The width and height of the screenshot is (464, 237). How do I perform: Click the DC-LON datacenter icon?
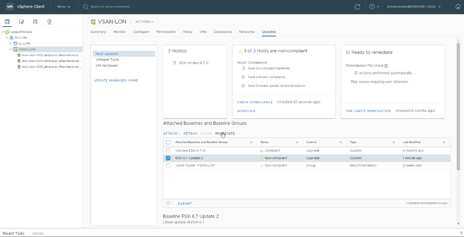11,38
